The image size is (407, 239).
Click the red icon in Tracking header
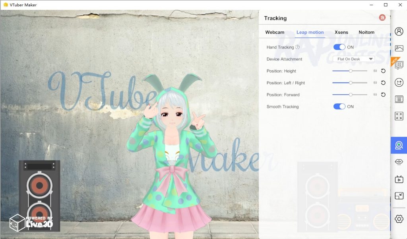(x=382, y=17)
